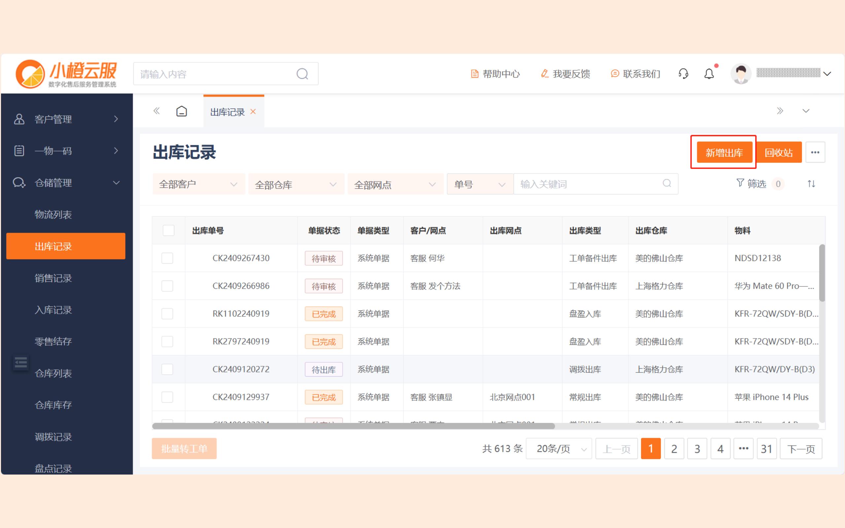Click the 客户管理 person icon
Viewport: 845px width, 528px height.
click(19, 119)
